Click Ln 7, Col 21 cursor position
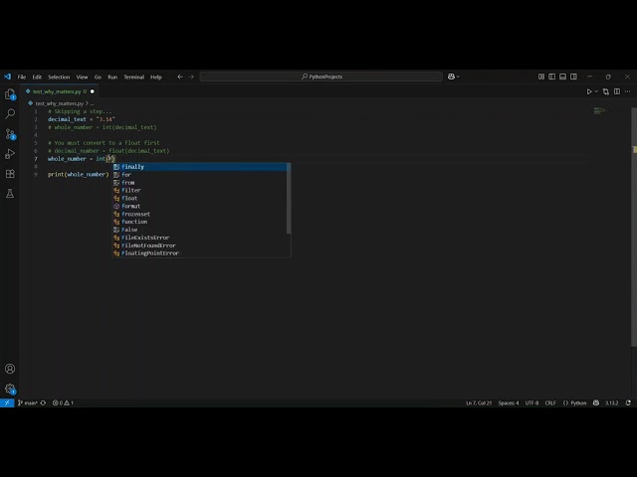Screen dimensions: 637x477 click(x=479, y=402)
